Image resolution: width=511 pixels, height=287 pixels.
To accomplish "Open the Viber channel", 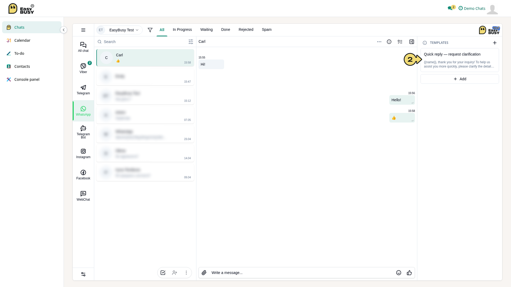I will [x=83, y=68].
